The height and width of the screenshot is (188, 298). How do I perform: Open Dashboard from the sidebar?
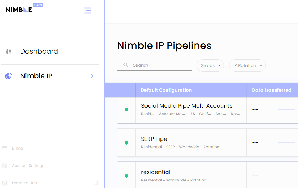(39, 51)
